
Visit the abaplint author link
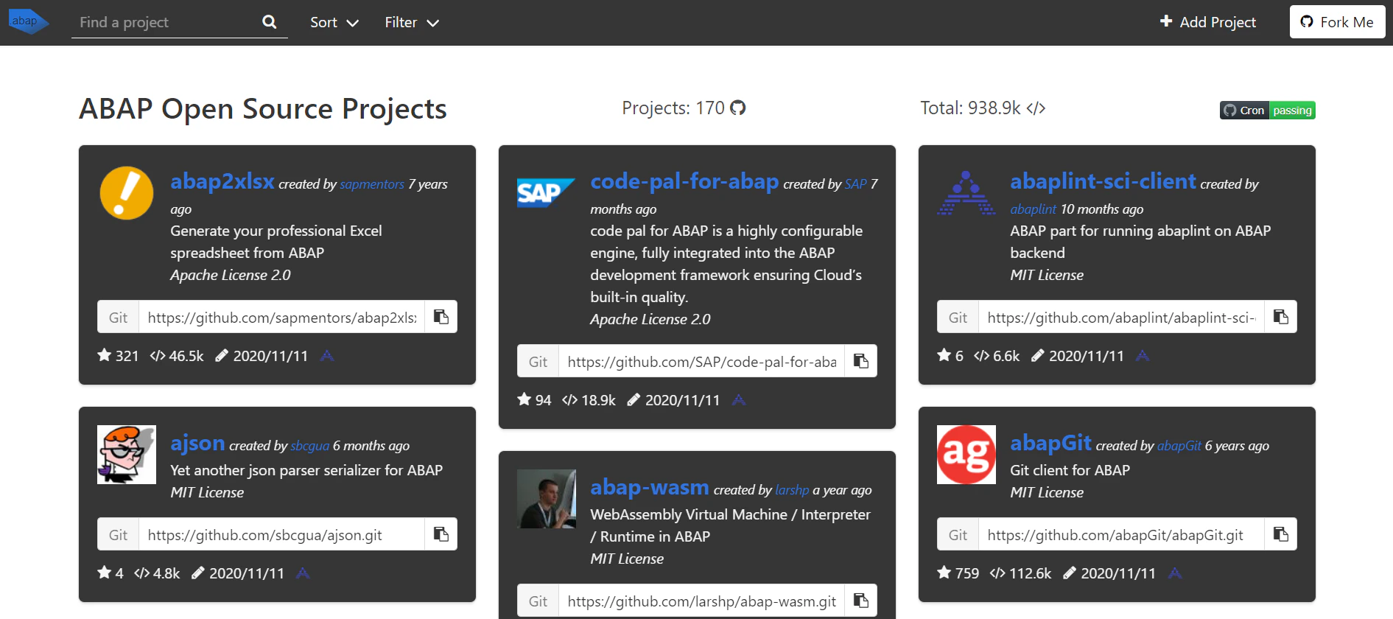tap(1033, 209)
